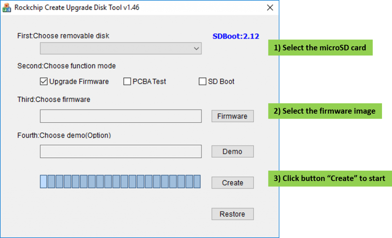
Task: Click the blue segmented progress bar
Action: tap(120, 181)
